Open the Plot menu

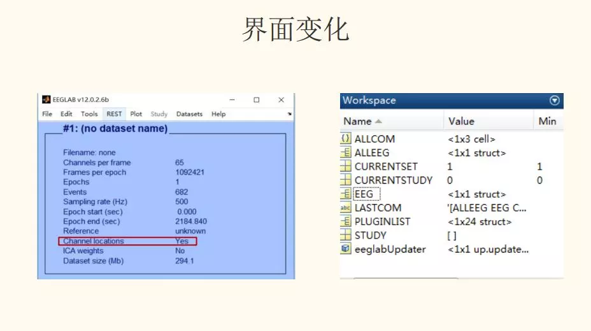[x=136, y=114]
